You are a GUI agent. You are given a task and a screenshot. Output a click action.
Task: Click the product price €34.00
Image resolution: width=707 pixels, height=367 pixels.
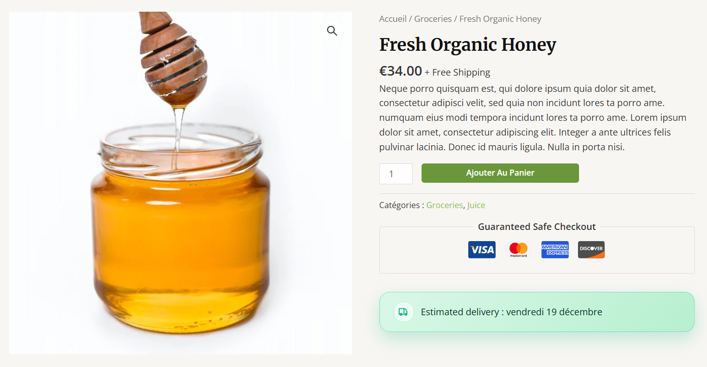(x=400, y=71)
